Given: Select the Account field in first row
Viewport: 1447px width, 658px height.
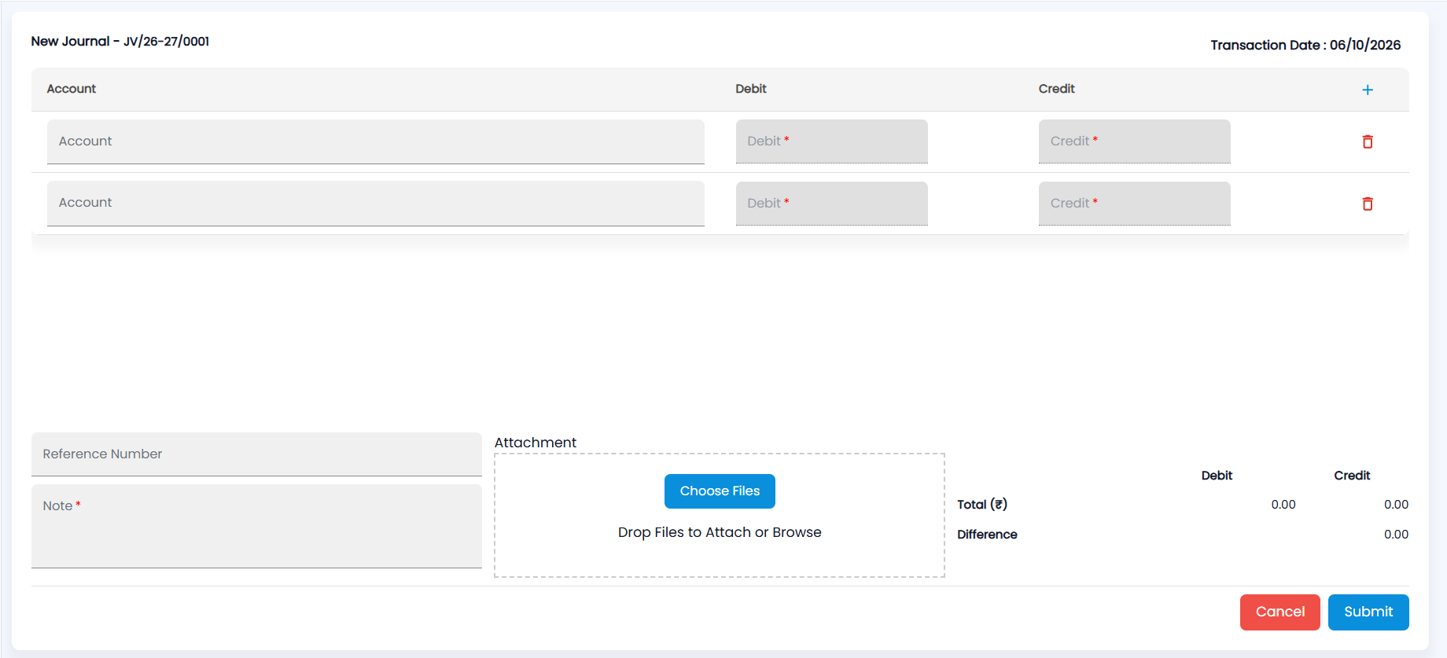Looking at the screenshot, I should click(376, 142).
